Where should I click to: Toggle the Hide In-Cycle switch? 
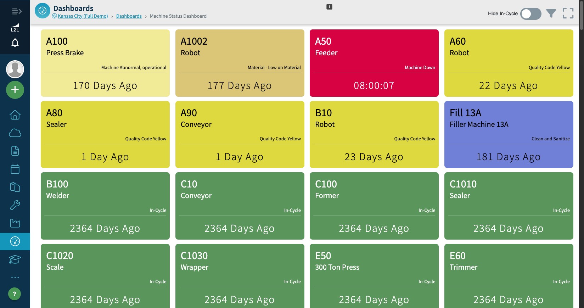click(530, 14)
